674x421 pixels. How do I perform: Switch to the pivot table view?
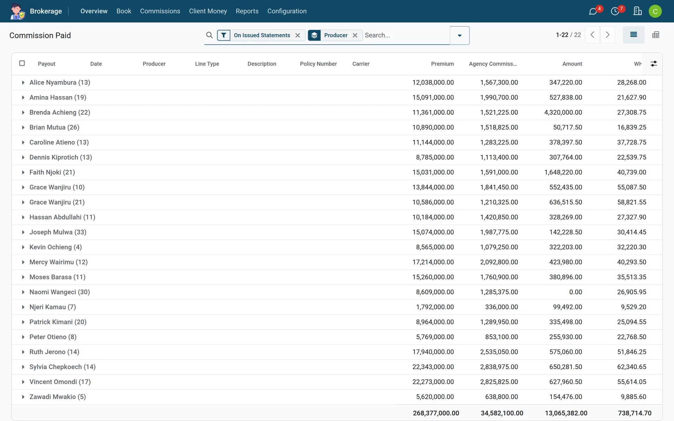point(655,35)
